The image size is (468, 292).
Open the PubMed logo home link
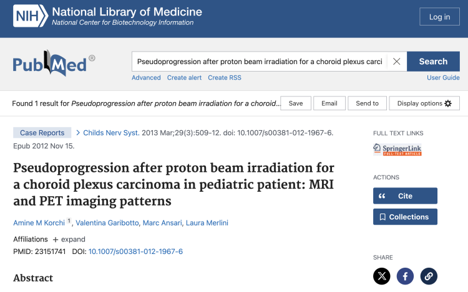pos(54,63)
